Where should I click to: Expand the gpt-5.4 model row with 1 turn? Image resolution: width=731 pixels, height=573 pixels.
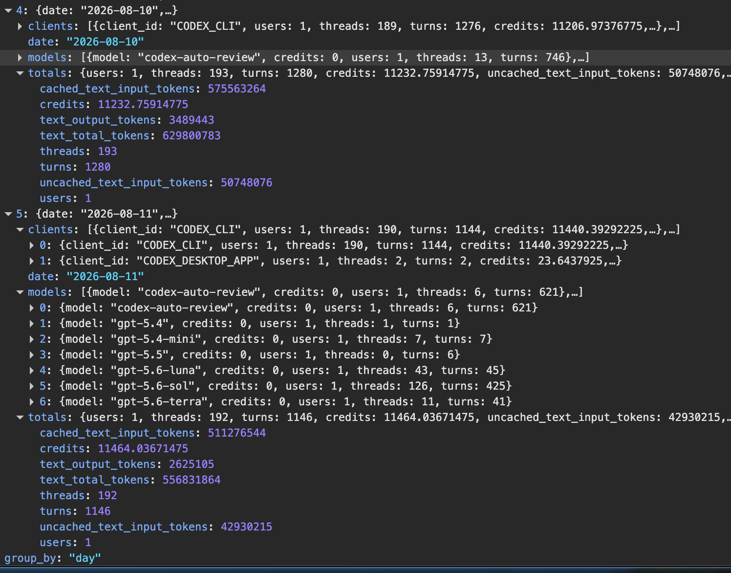(x=32, y=323)
